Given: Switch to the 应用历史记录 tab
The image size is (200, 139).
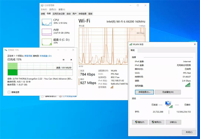Looking at the screenshot, I should pos(59,14).
